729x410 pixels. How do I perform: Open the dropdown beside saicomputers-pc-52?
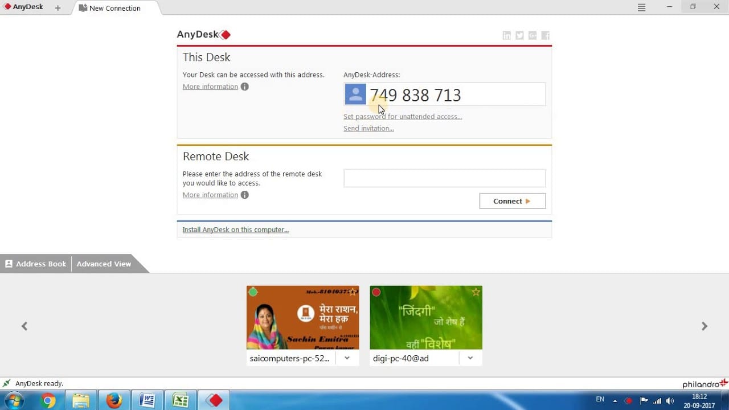pyautogui.click(x=346, y=358)
